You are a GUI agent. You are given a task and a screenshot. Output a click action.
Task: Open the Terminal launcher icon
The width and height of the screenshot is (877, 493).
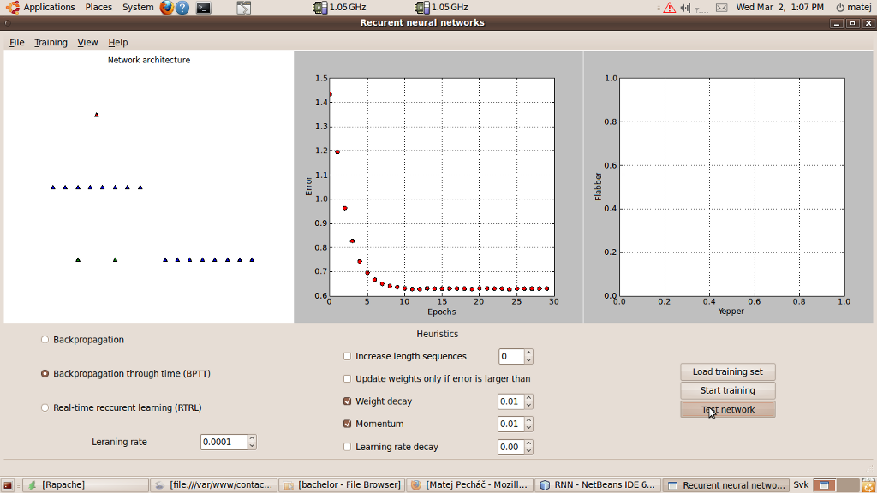coord(203,8)
